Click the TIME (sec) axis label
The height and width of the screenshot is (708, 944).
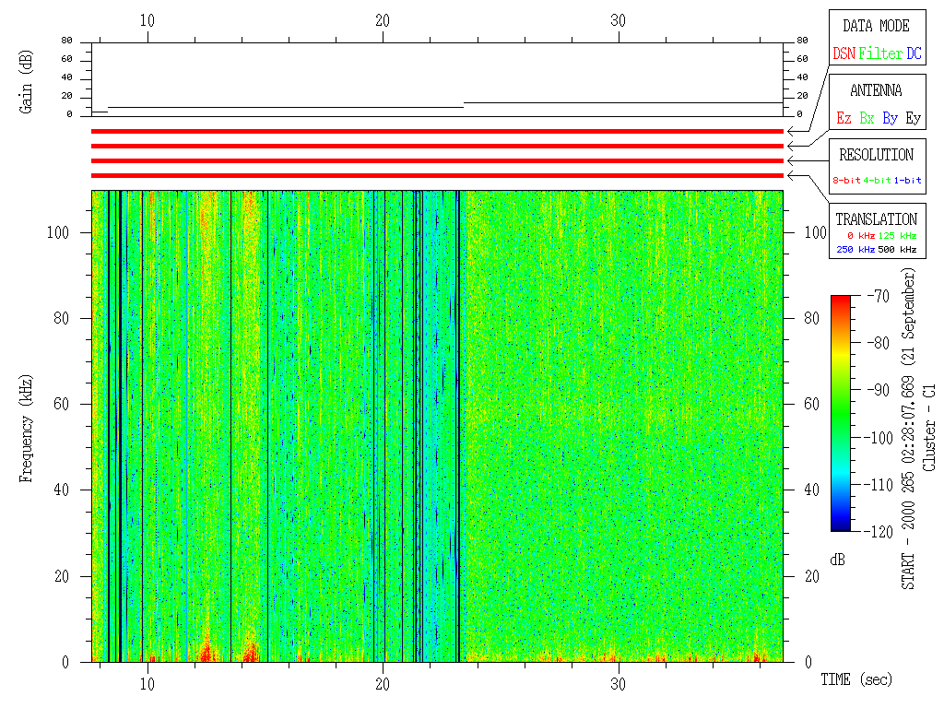point(856,680)
